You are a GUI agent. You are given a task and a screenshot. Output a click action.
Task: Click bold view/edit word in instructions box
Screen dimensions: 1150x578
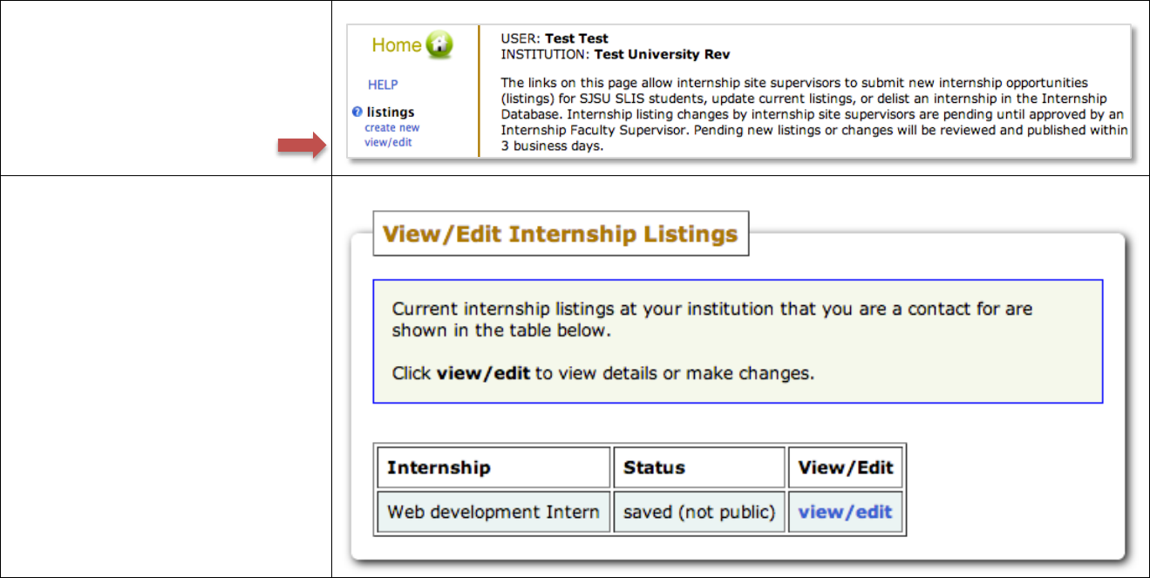pos(483,373)
